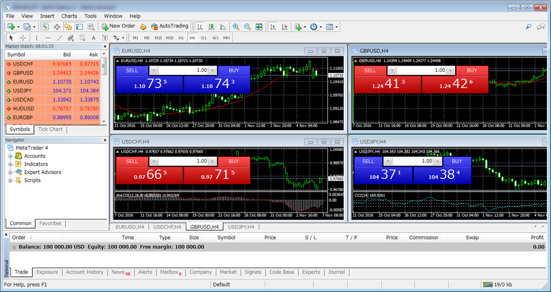Switch timeframe to D1

[x=204, y=38]
